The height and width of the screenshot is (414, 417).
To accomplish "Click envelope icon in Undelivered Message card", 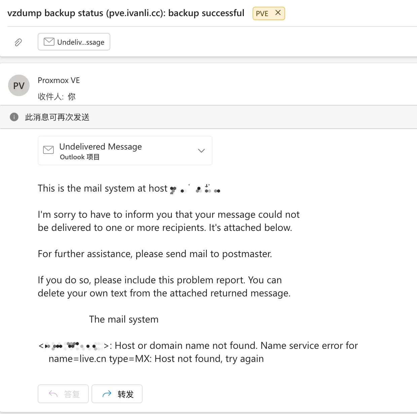I will point(48,150).
